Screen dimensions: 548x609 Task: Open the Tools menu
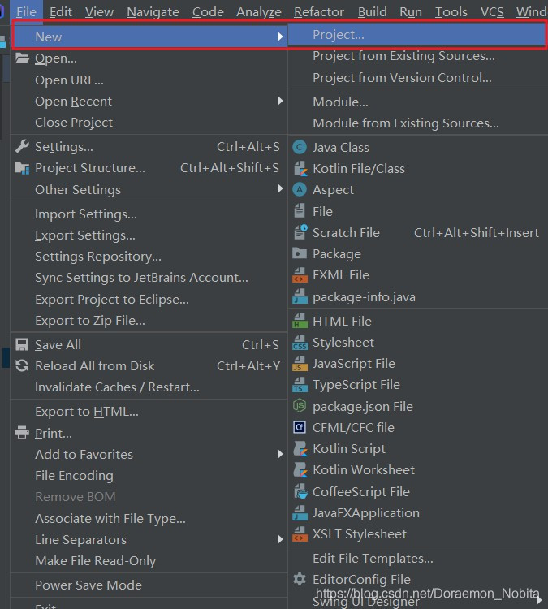[x=451, y=11]
